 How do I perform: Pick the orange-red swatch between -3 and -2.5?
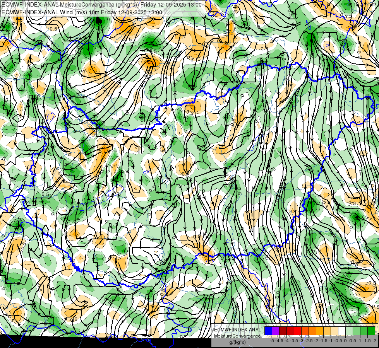(x=305, y=331)
